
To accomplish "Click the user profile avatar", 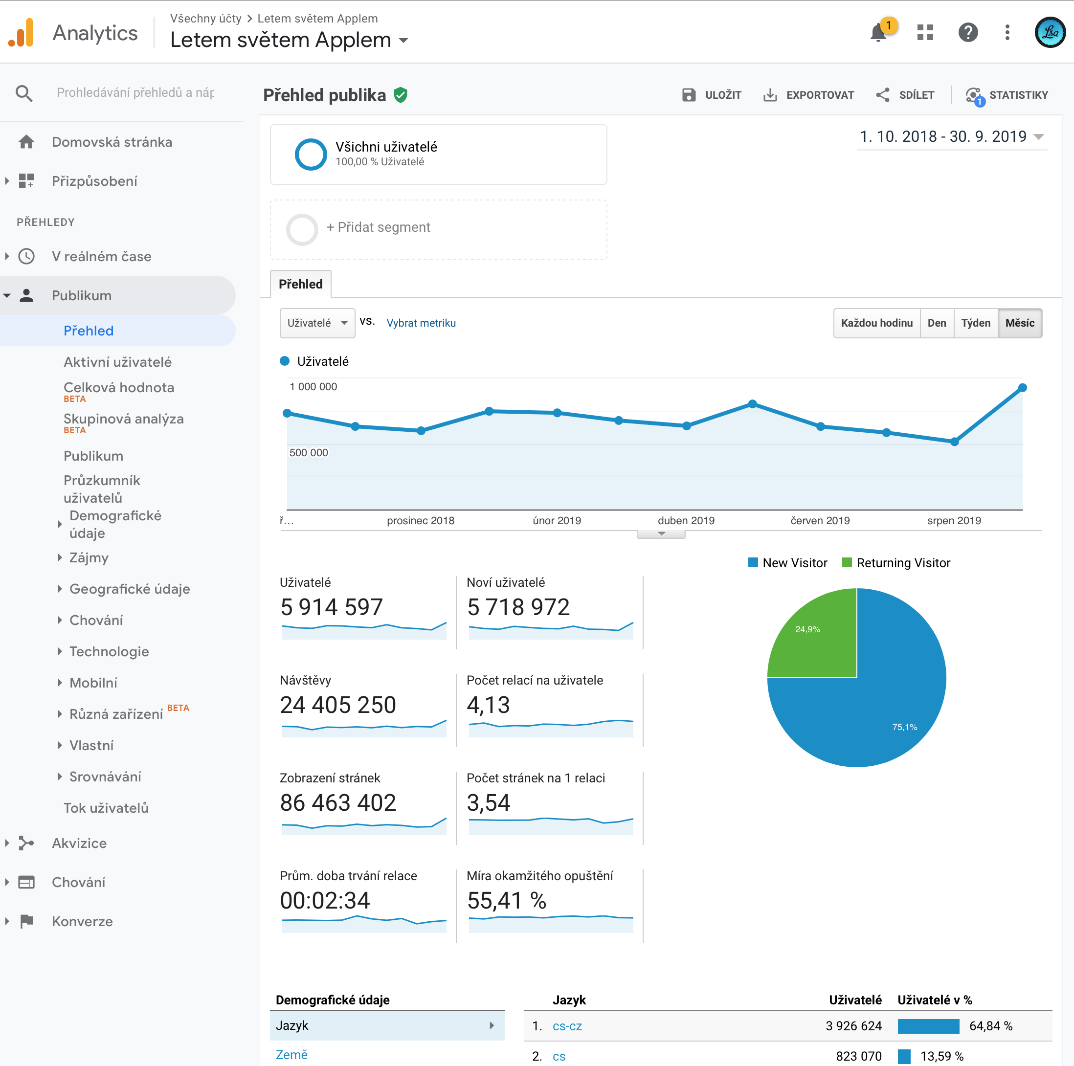I will point(1050,32).
